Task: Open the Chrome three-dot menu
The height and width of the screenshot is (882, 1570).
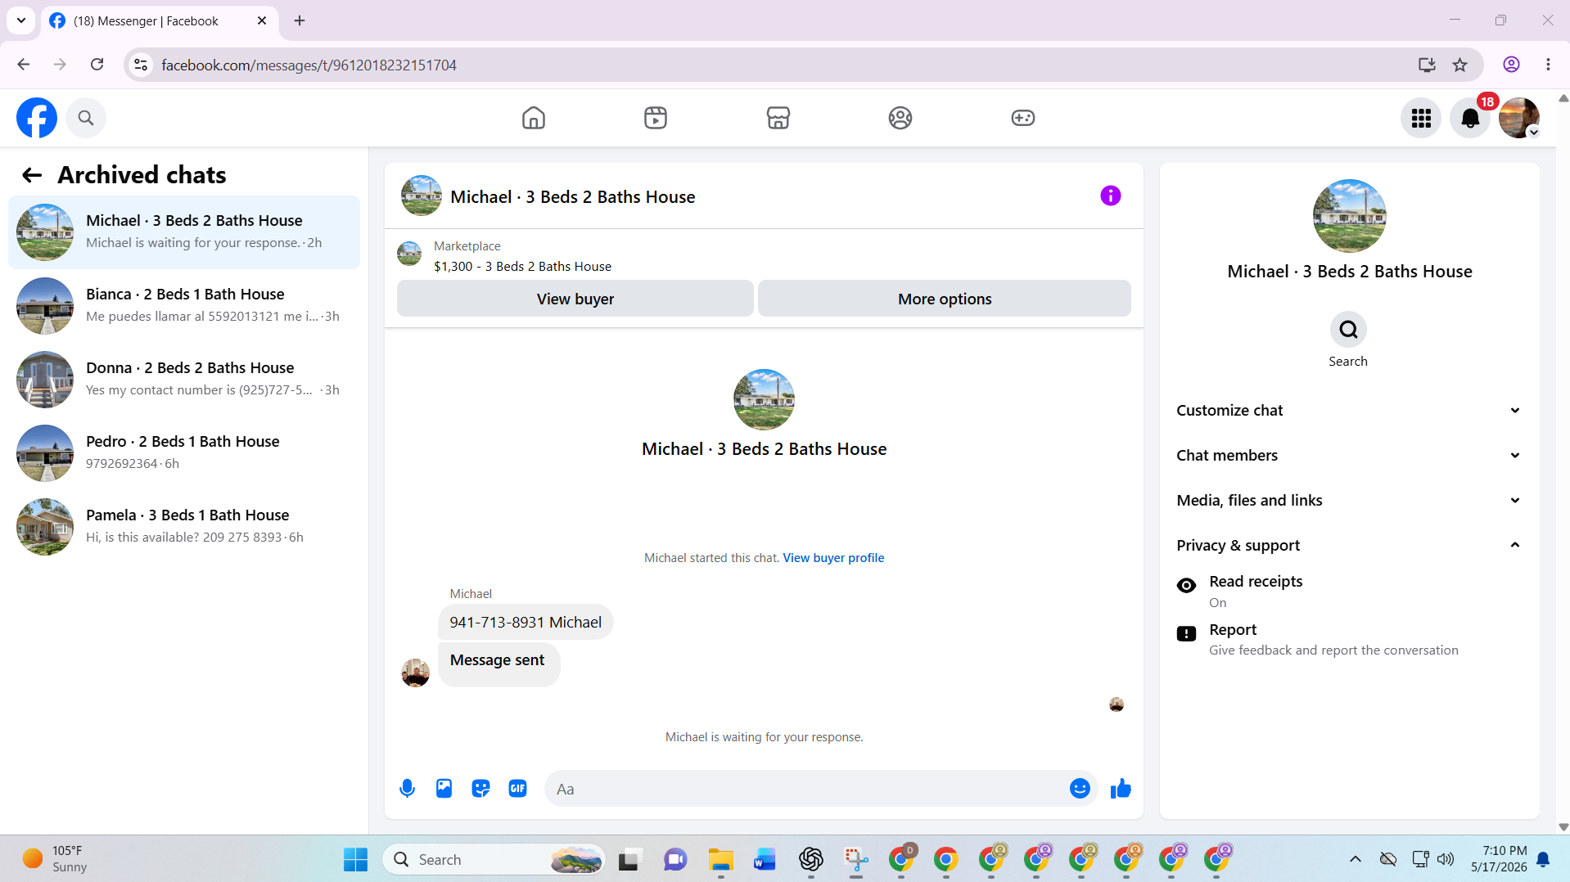Action: 1548,65
